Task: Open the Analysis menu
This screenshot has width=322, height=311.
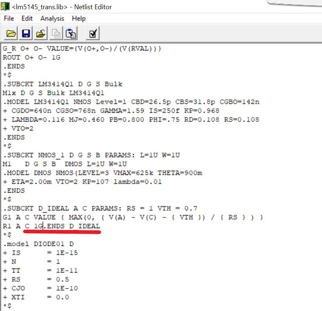Action: click(x=52, y=18)
